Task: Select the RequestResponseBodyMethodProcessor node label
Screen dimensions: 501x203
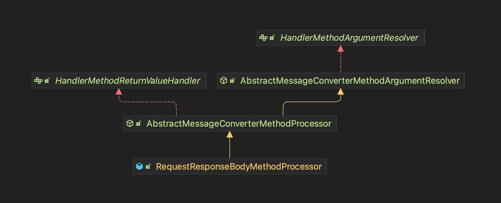Action: (239, 167)
